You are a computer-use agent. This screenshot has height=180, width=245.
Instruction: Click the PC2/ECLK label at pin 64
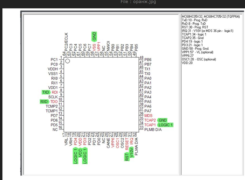[x=66, y=42]
